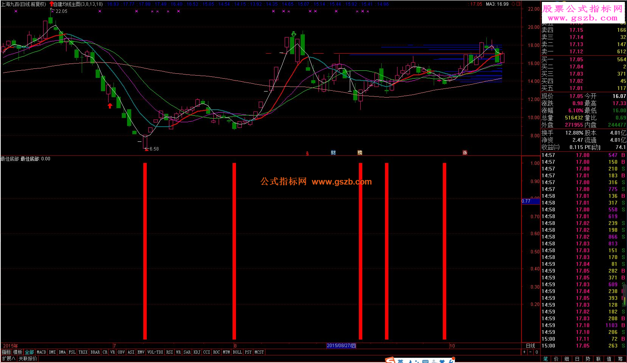Click the 买一 17.05 order row
Image resolution: width=627 pixels, height=363 pixels.
[x=584, y=59]
